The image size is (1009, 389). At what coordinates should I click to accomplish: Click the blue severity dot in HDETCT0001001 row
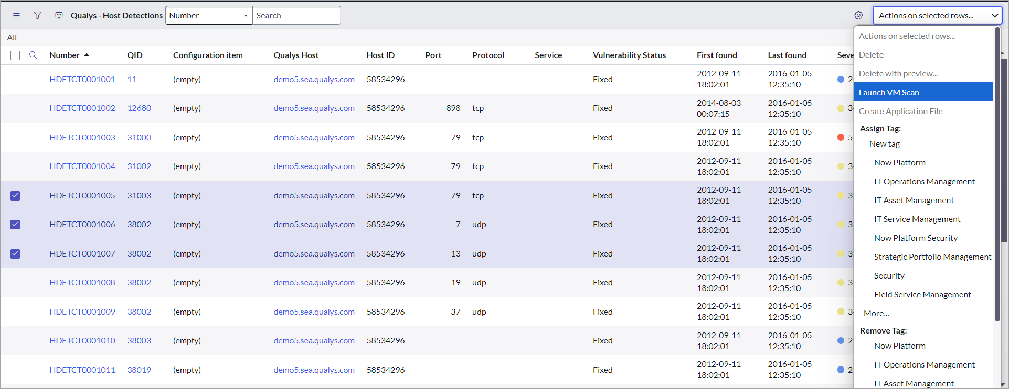(841, 80)
